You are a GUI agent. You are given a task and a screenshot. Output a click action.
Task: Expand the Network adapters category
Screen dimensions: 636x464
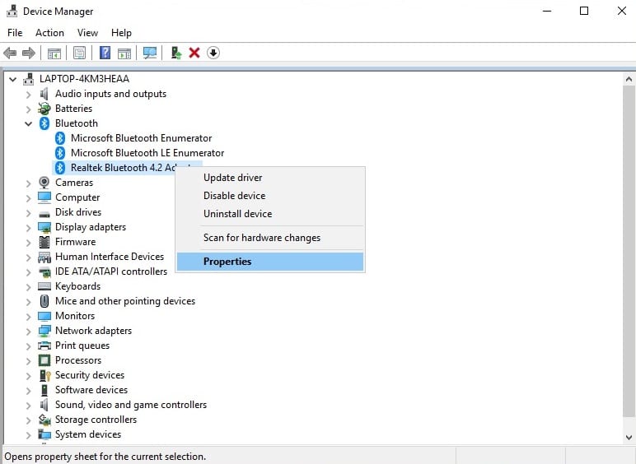click(x=29, y=331)
